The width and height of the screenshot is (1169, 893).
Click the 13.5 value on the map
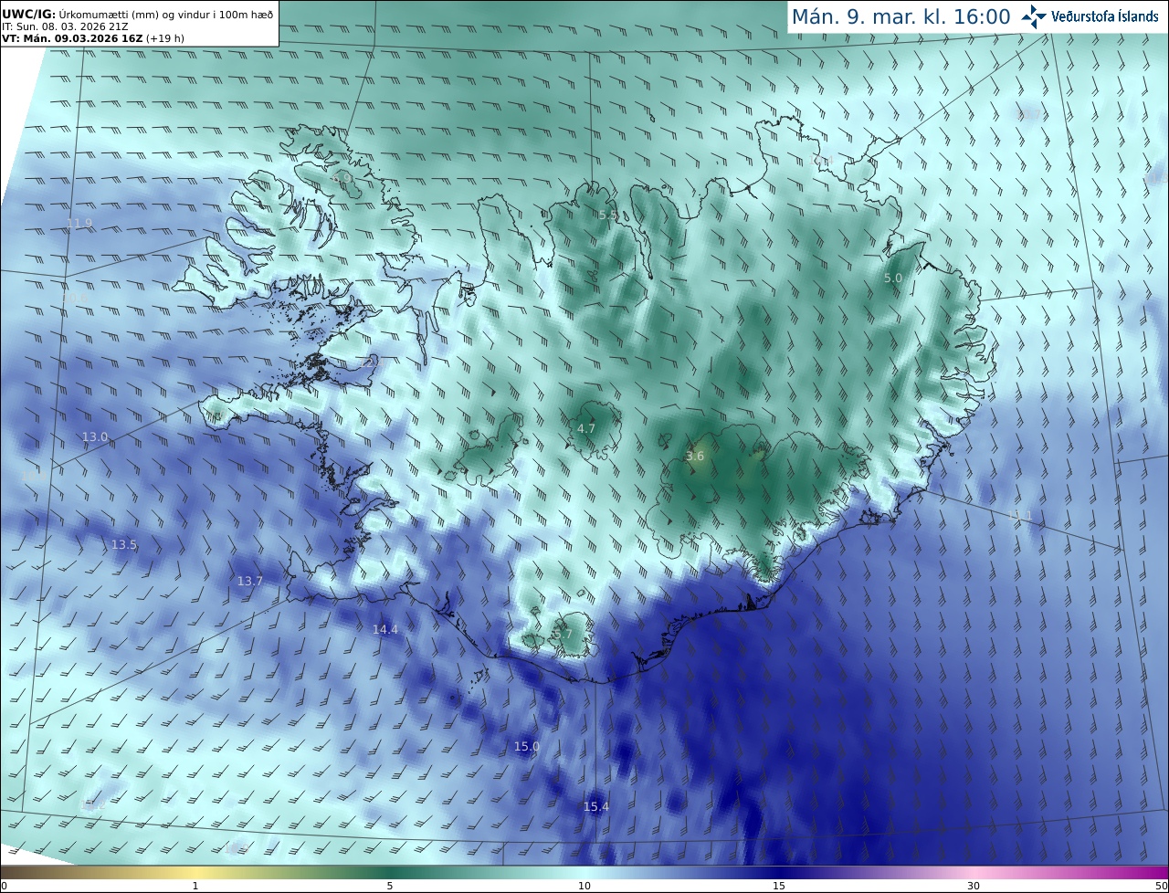coord(124,545)
